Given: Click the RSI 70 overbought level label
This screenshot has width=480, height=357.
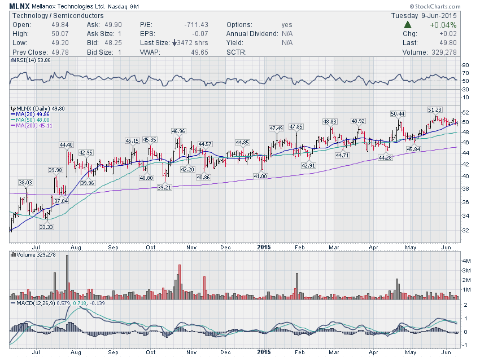Looking at the screenshot, I should point(465,73).
